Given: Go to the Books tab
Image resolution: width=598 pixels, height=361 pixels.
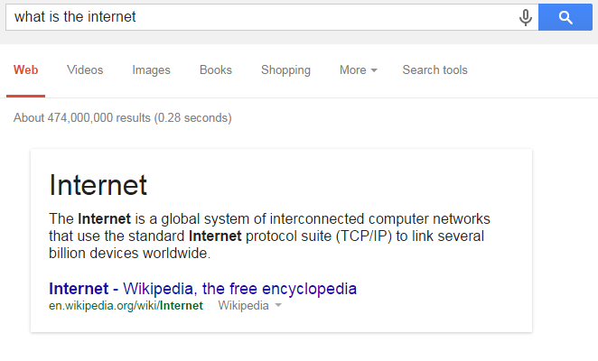Looking at the screenshot, I should tap(216, 70).
